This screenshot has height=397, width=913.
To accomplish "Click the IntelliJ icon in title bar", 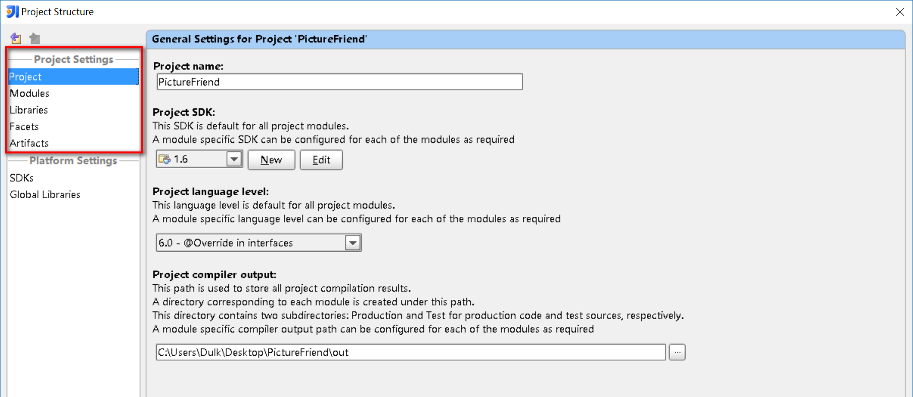I will click(x=12, y=11).
